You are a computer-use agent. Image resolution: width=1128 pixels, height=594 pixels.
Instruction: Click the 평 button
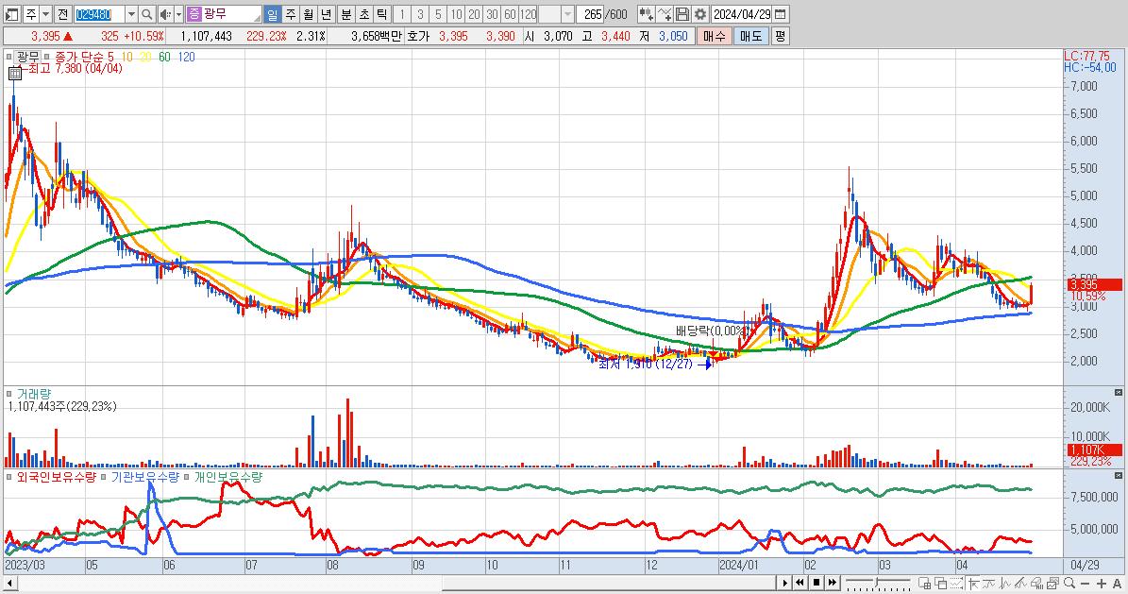click(780, 36)
